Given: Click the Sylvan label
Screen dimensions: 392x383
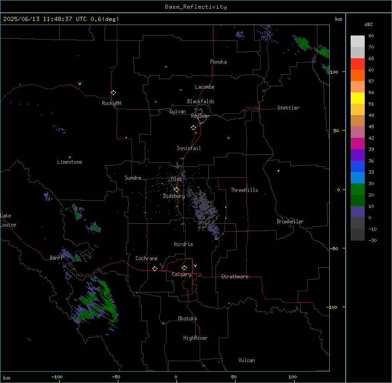Looking at the screenshot, I should (177, 111).
